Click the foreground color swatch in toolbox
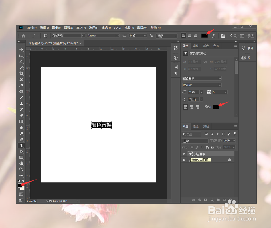271x228 pixels. coord(20,186)
